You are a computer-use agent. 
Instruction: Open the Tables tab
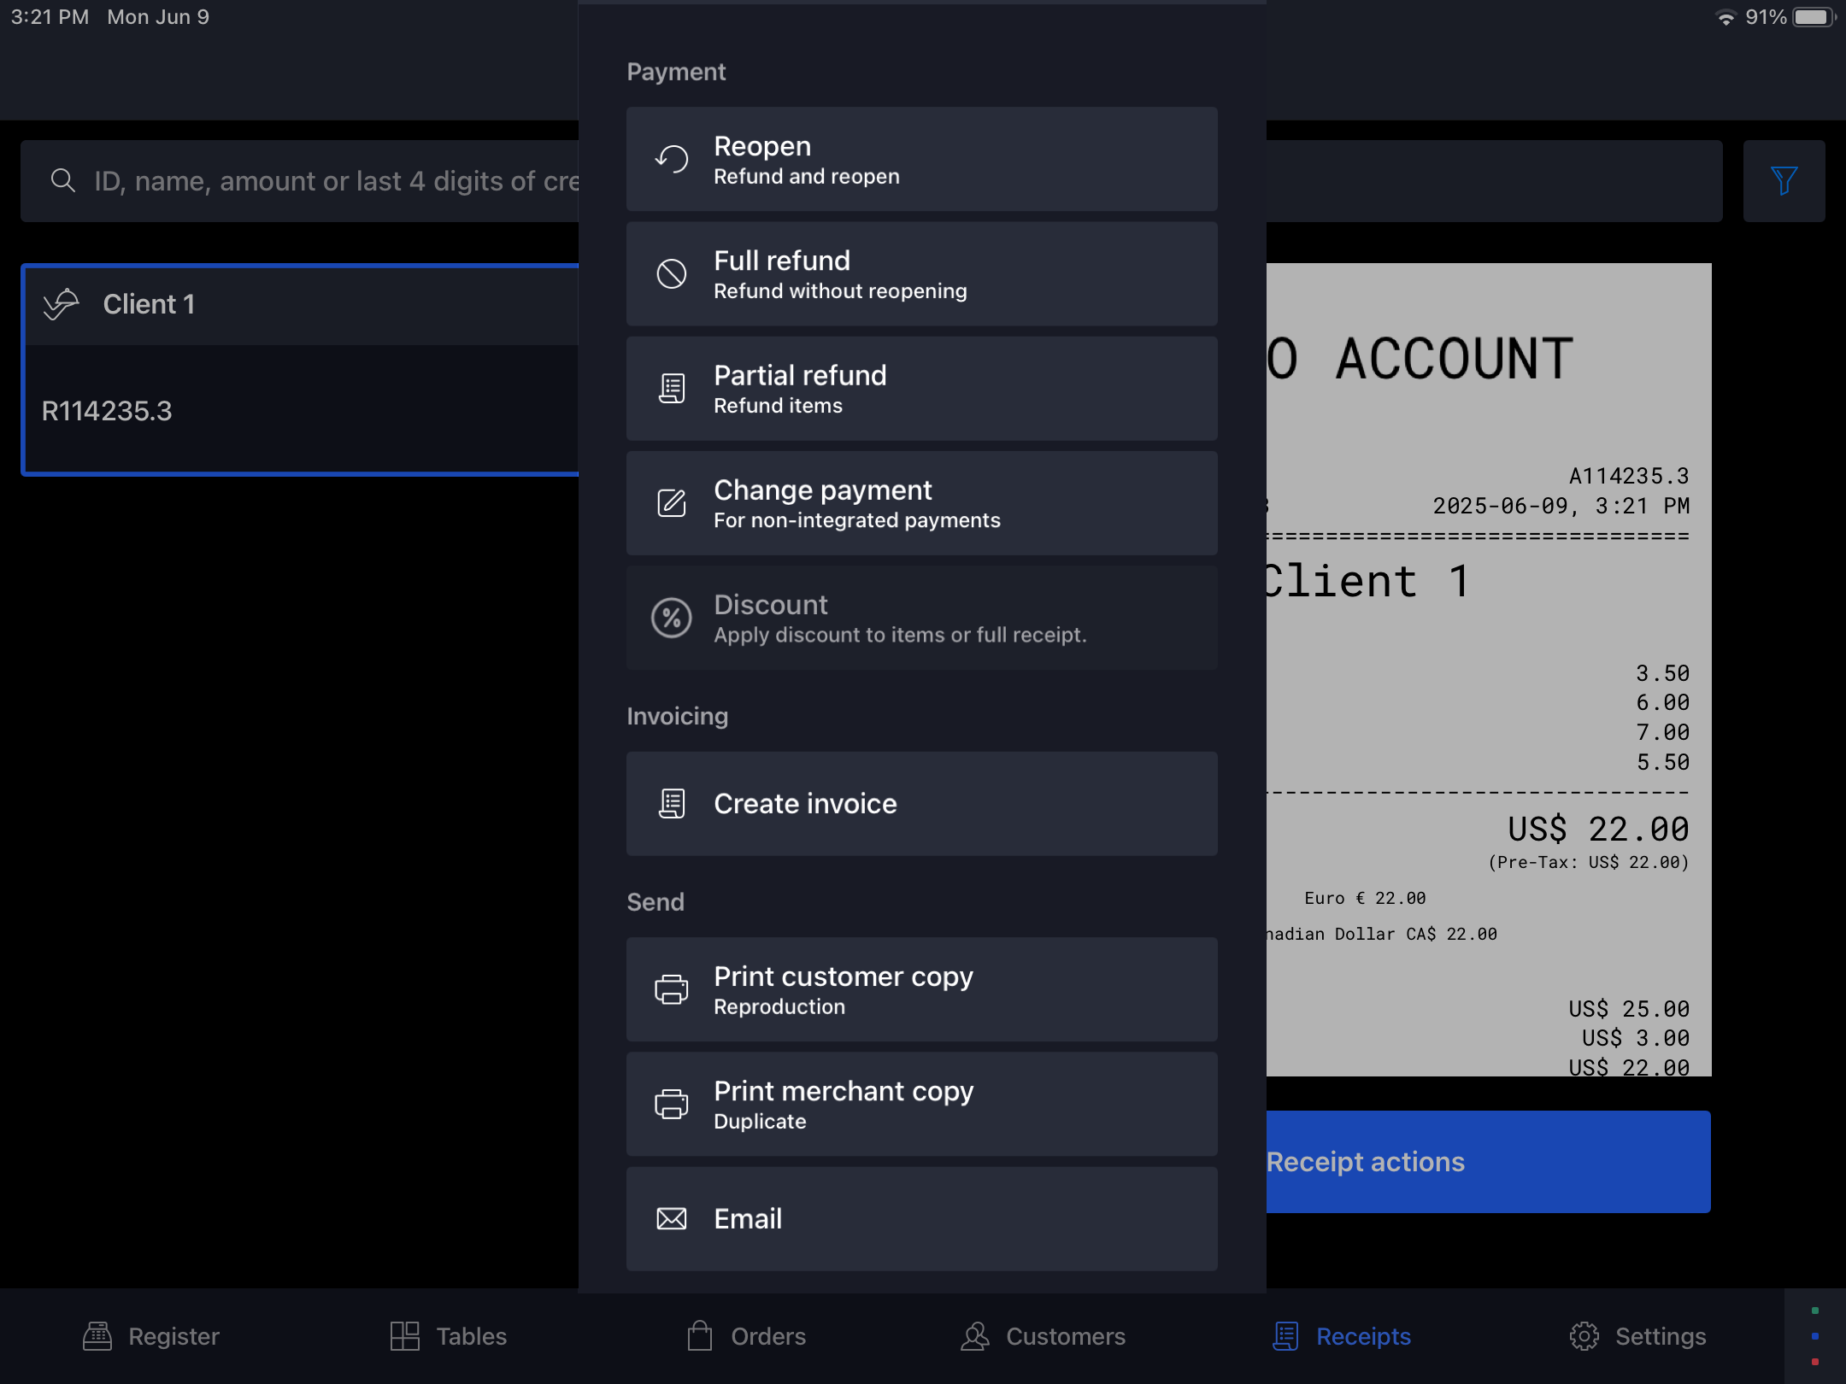[x=449, y=1336]
